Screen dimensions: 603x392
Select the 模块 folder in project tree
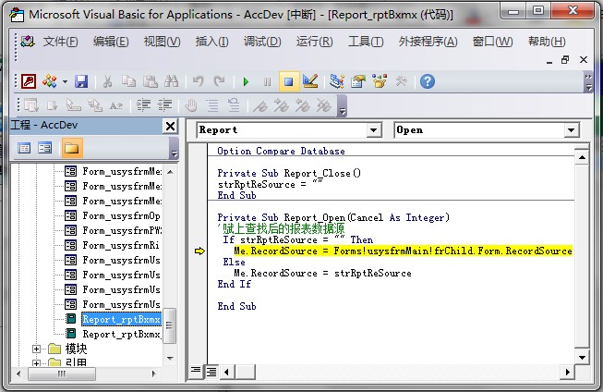(x=76, y=349)
